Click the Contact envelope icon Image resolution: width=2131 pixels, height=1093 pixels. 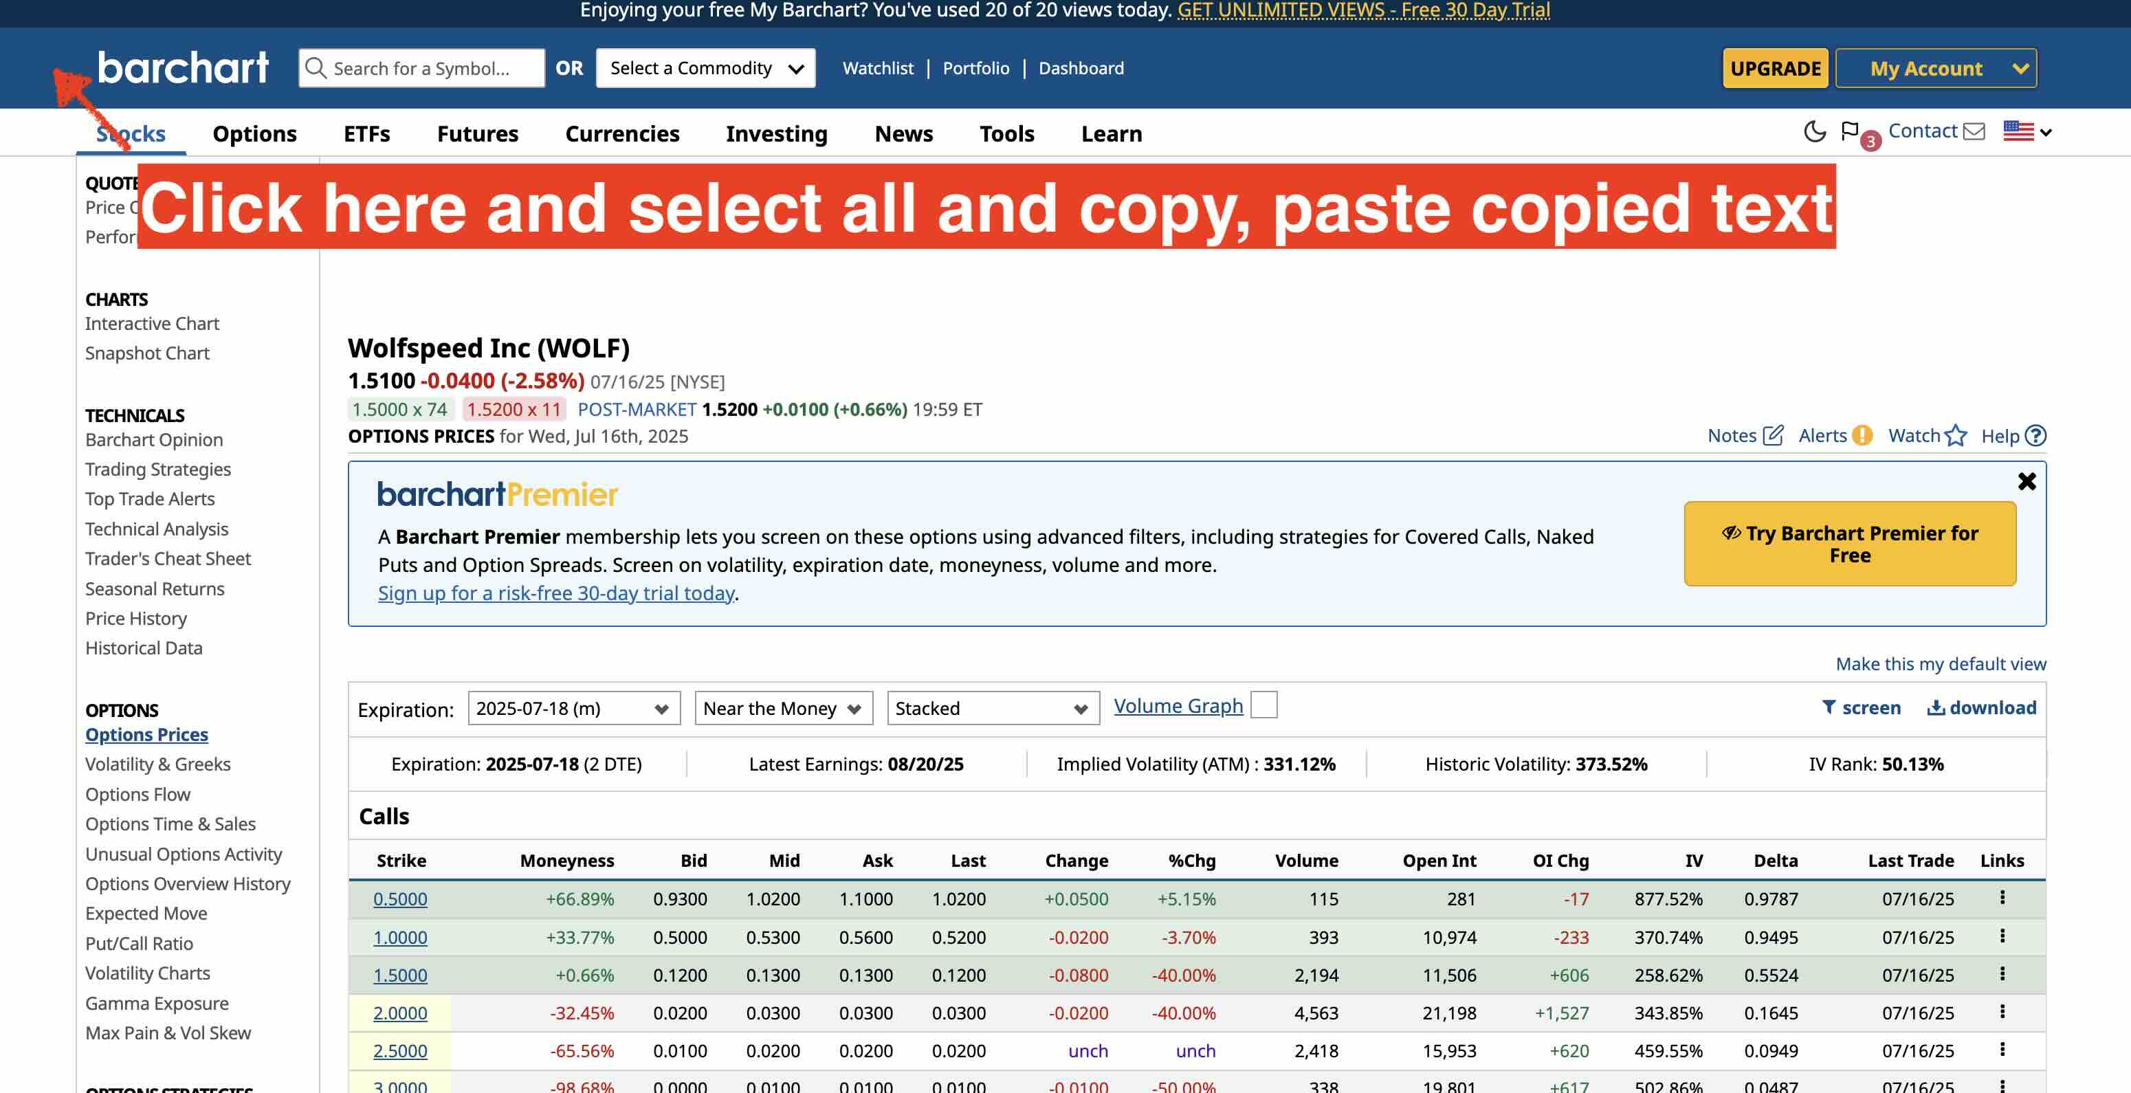click(x=1974, y=131)
